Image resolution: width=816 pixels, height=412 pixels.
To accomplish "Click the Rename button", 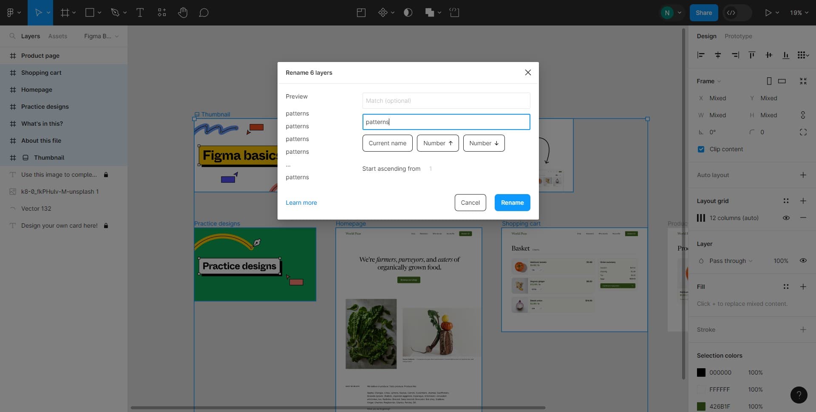I will click(x=512, y=203).
